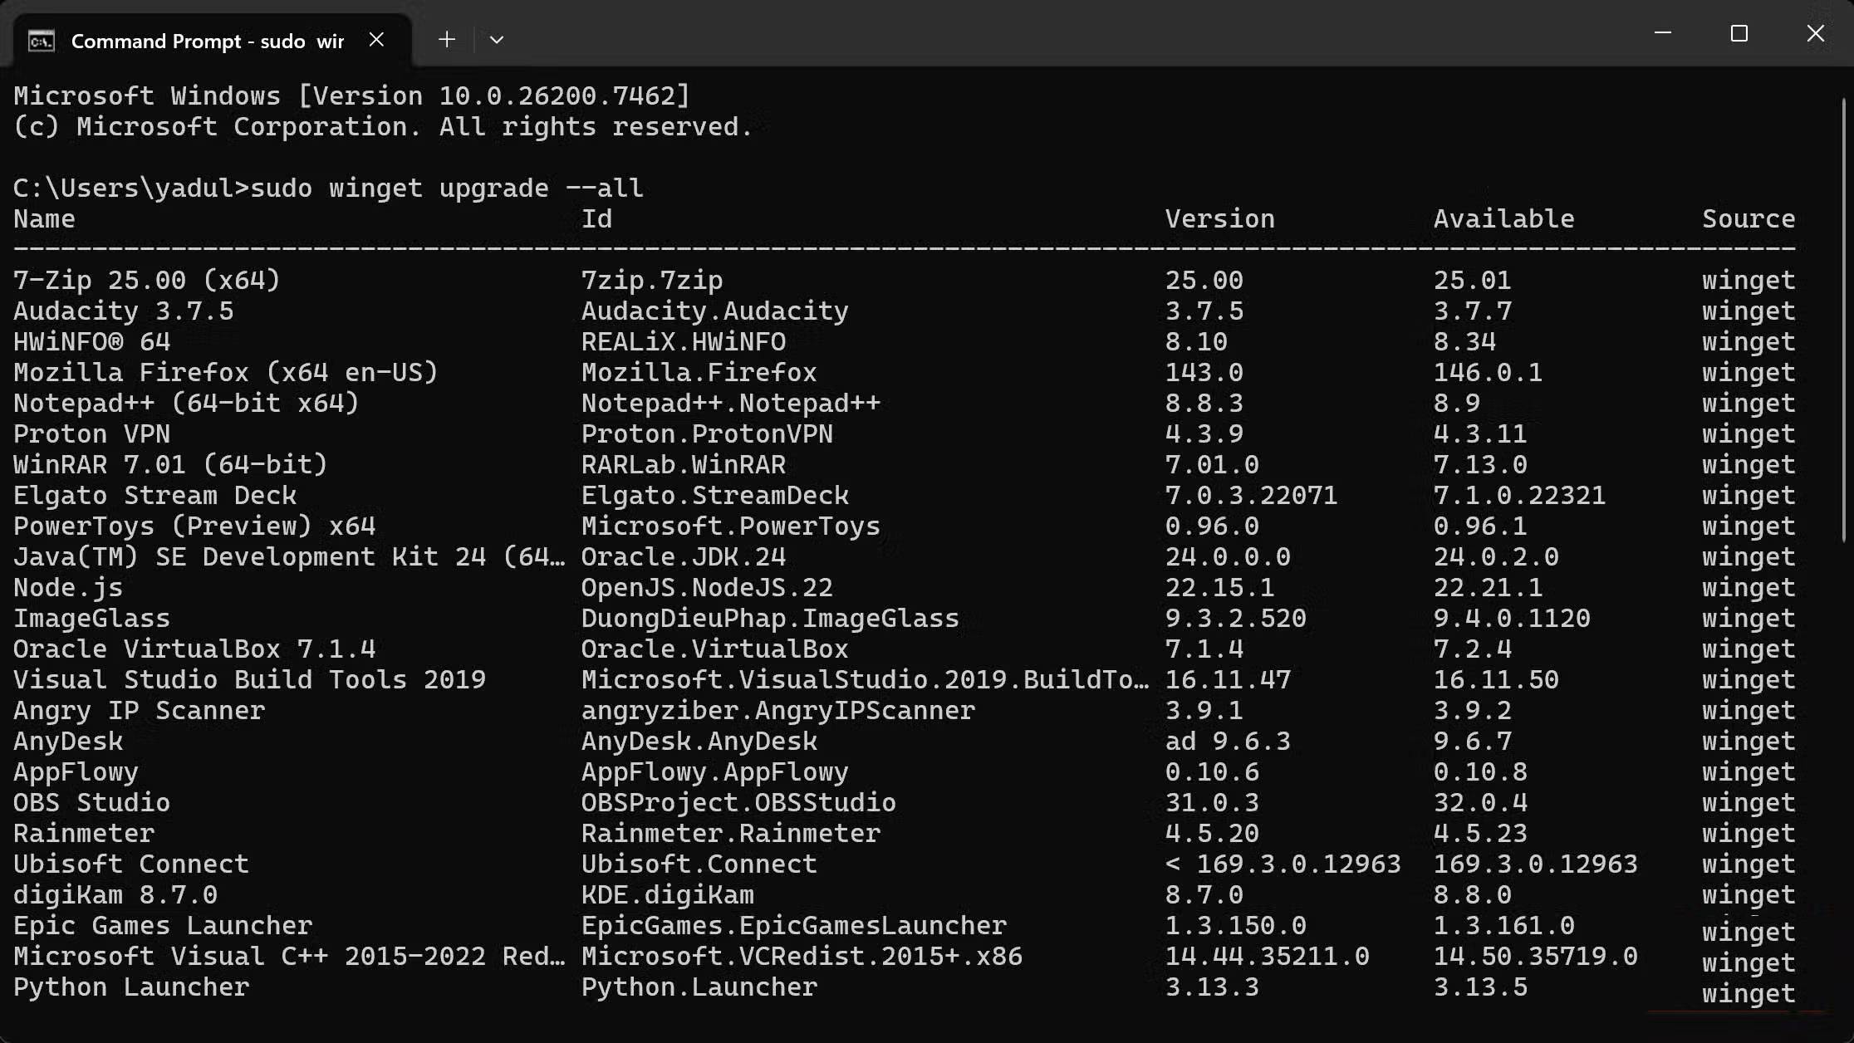Click the Source column header
The width and height of the screenshot is (1854, 1043).
pyautogui.click(x=1748, y=219)
